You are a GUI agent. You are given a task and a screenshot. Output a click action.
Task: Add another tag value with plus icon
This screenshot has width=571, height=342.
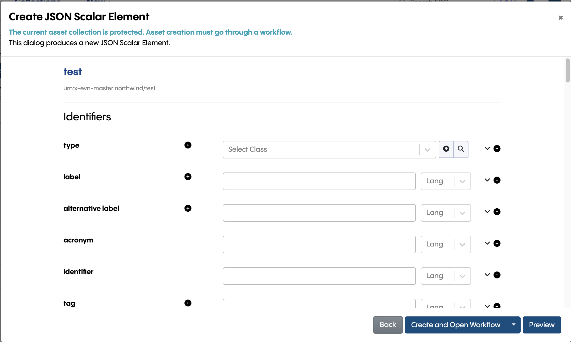pyautogui.click(x=188, y=303)
